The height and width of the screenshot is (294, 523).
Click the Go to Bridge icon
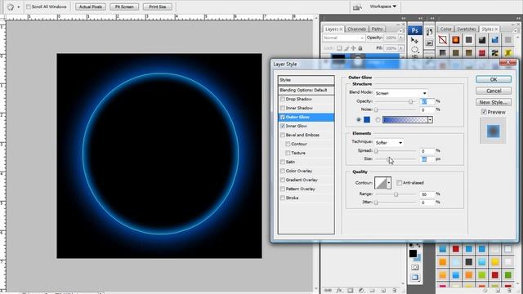point(357,7)
